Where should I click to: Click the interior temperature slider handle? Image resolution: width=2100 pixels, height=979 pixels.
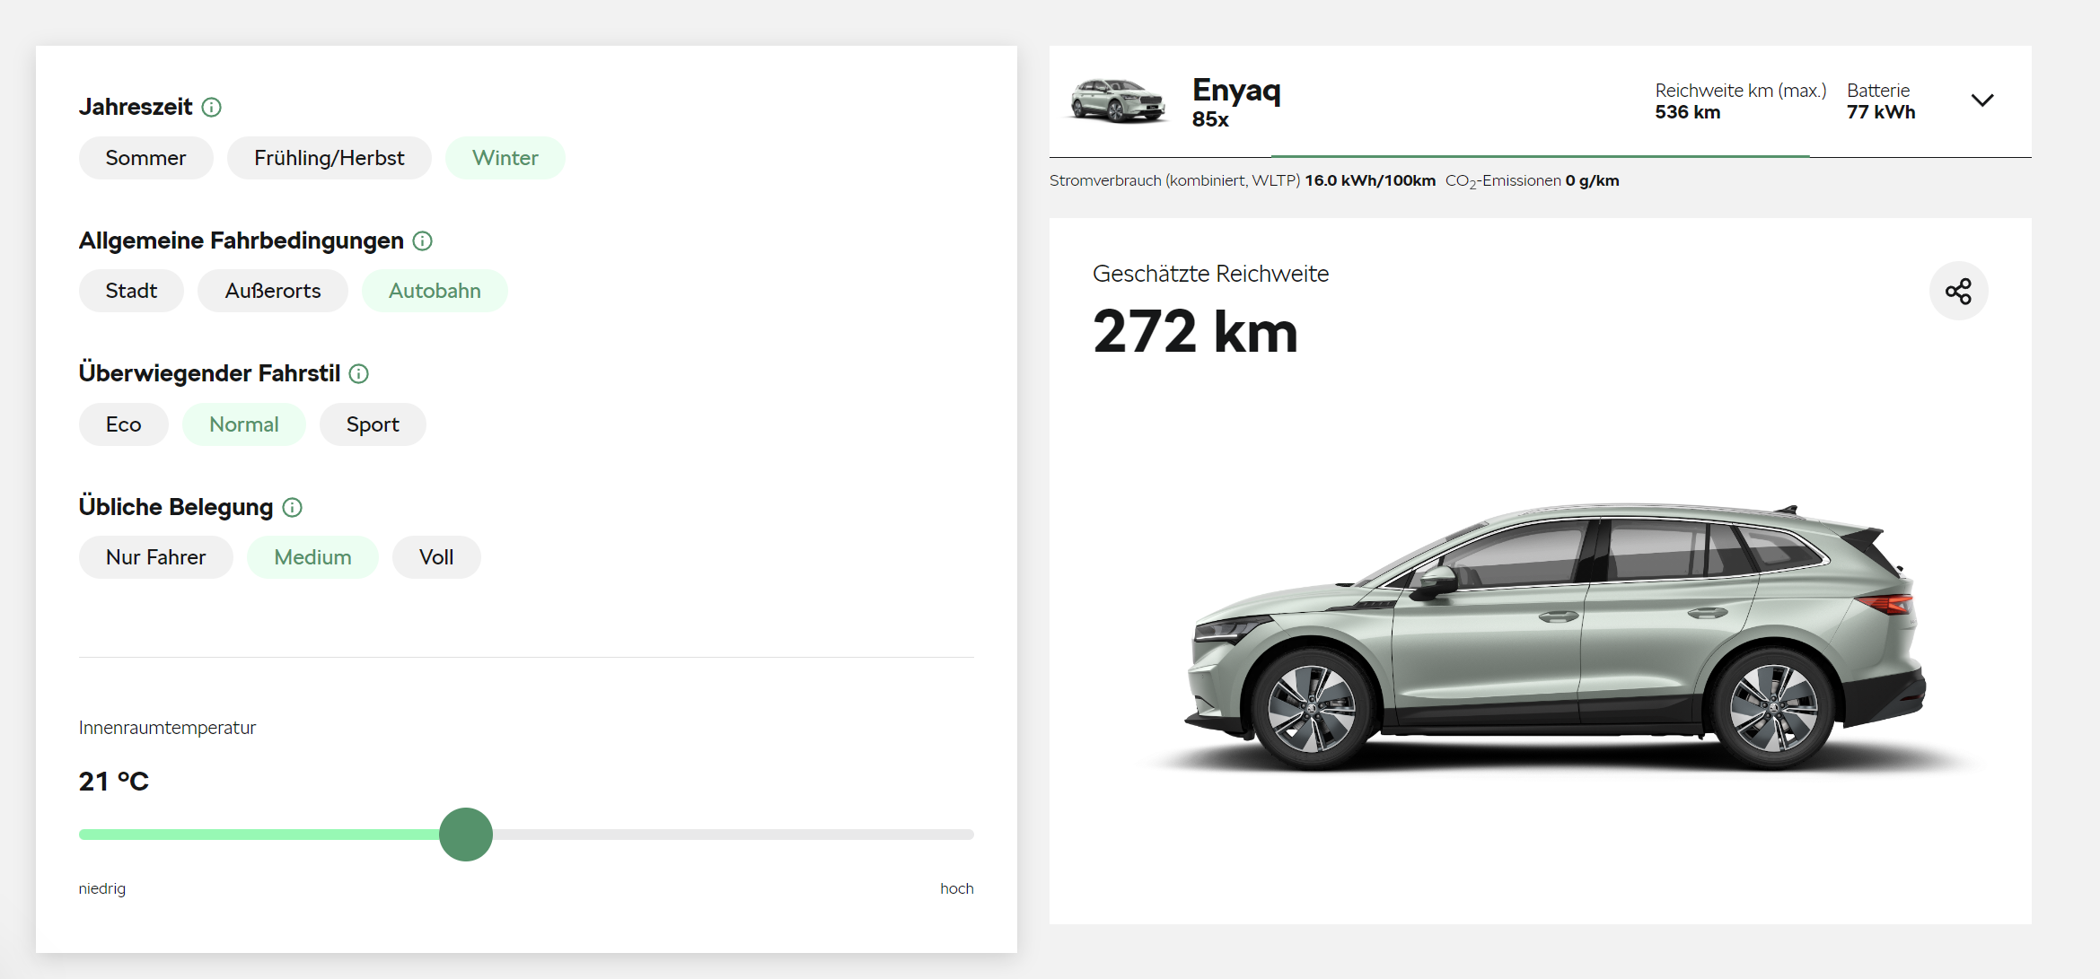pyautogui.click(x=466, y=835)
